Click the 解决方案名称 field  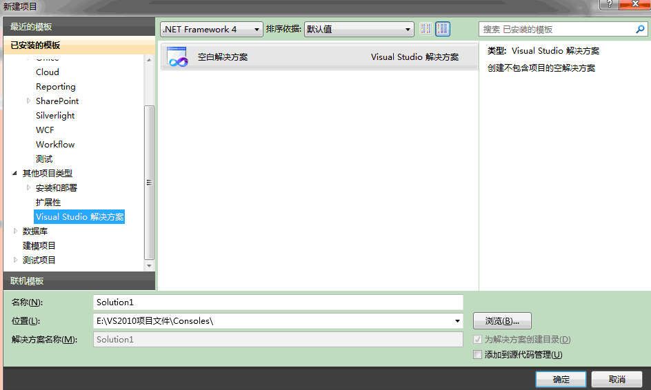278,340
